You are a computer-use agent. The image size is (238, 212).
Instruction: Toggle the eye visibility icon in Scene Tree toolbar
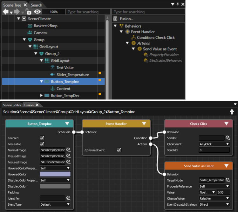pos(37,12)
